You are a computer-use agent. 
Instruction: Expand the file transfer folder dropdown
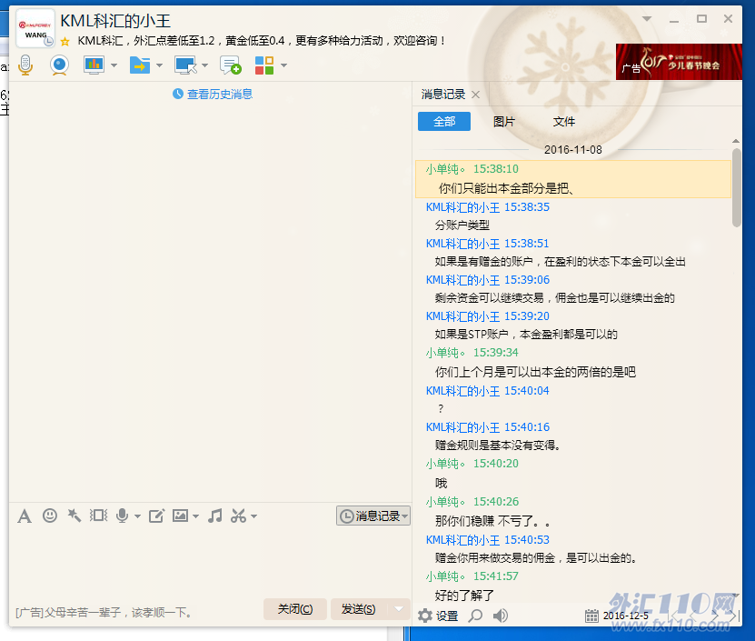[x=160, y=65]
